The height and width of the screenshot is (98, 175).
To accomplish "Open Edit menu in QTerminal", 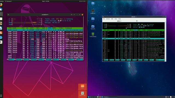I will tap(112, 19).
